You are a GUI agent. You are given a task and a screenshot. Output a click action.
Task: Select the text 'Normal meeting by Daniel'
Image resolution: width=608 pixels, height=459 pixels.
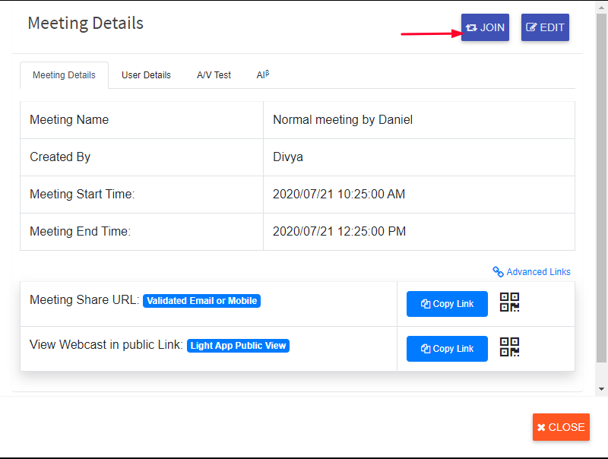[x=343, y=120]
